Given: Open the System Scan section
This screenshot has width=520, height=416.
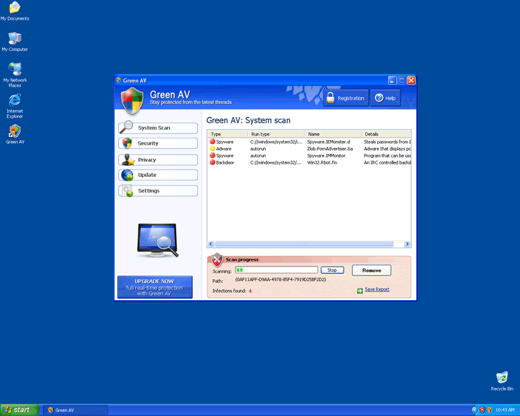Looking at the screenshot, I should (x=158, y=128).
